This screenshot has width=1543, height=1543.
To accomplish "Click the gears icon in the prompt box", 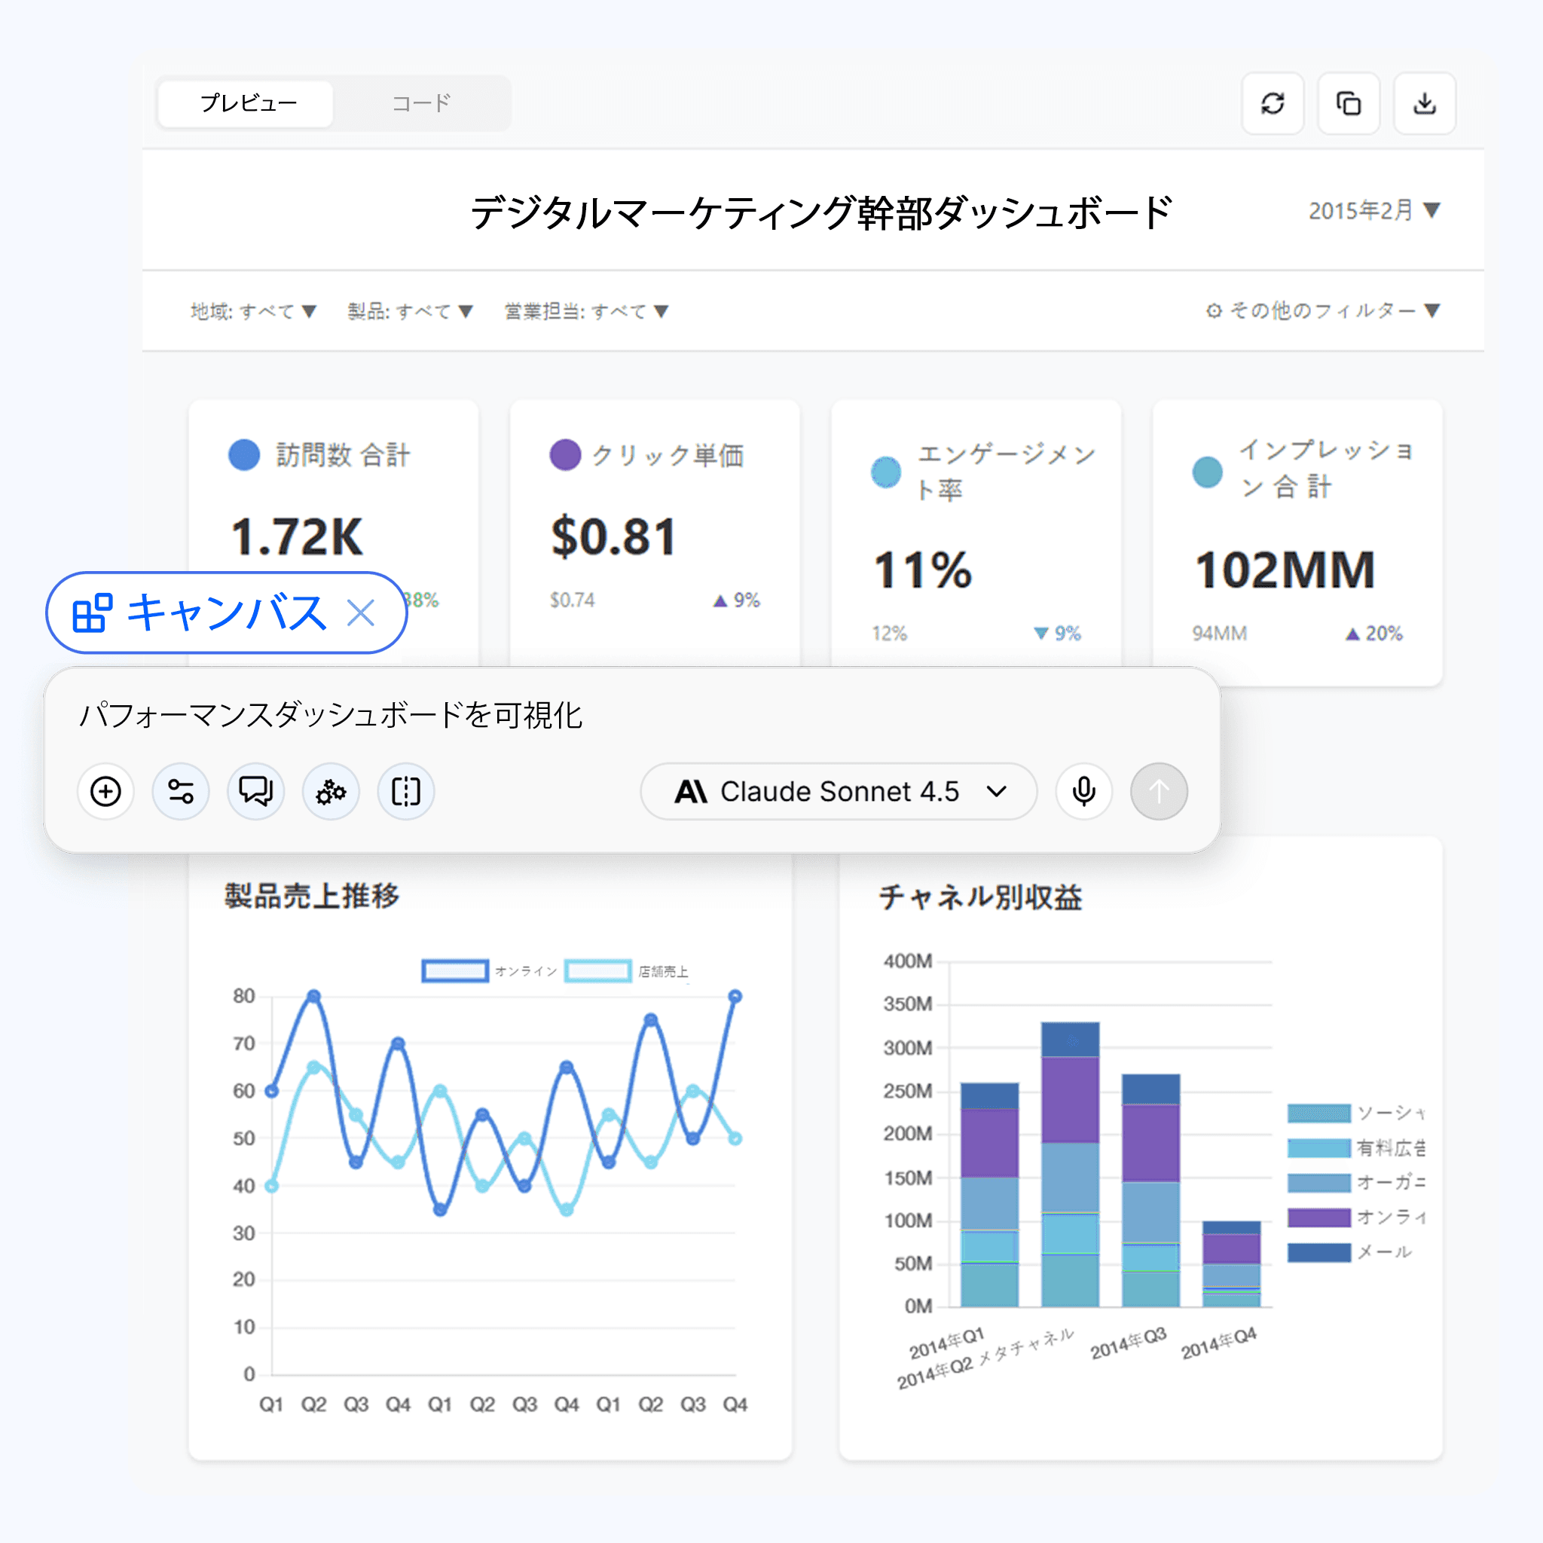I will [x=331, y=792].
